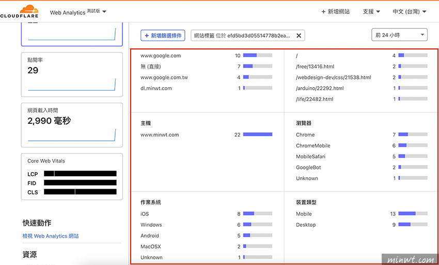Image resolution: width=439 pixels, height=265 pixels.
Task: Click the 主機 section heading
Action: click(146, 123)
